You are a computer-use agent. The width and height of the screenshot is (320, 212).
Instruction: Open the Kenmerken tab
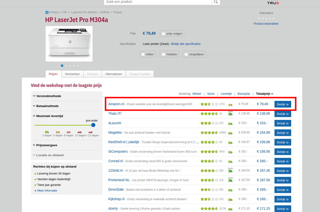(72, 74)
